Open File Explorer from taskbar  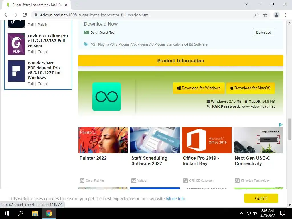(35, 213)
